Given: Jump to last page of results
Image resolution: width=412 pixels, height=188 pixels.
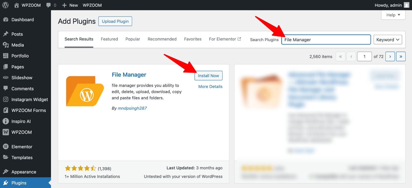Looking at the screenshot, I should pos(401,56).
